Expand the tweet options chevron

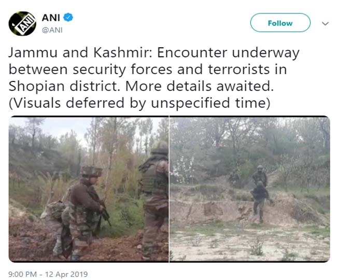point(326,23)
